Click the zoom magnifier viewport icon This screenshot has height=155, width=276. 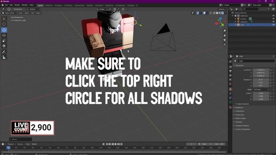click(224, 31)
